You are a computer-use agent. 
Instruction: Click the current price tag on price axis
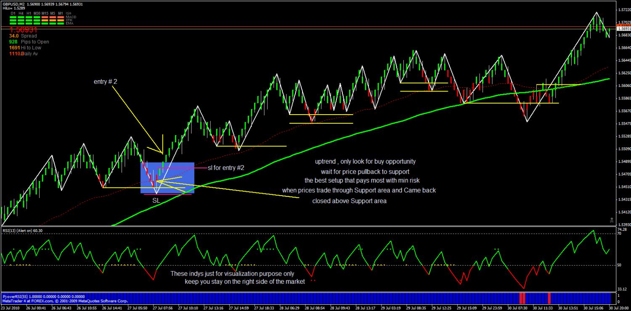(623, 29)
